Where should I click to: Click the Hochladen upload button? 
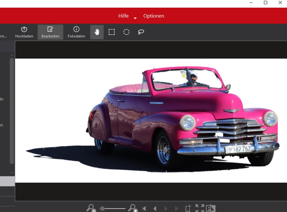pos(24,32)
